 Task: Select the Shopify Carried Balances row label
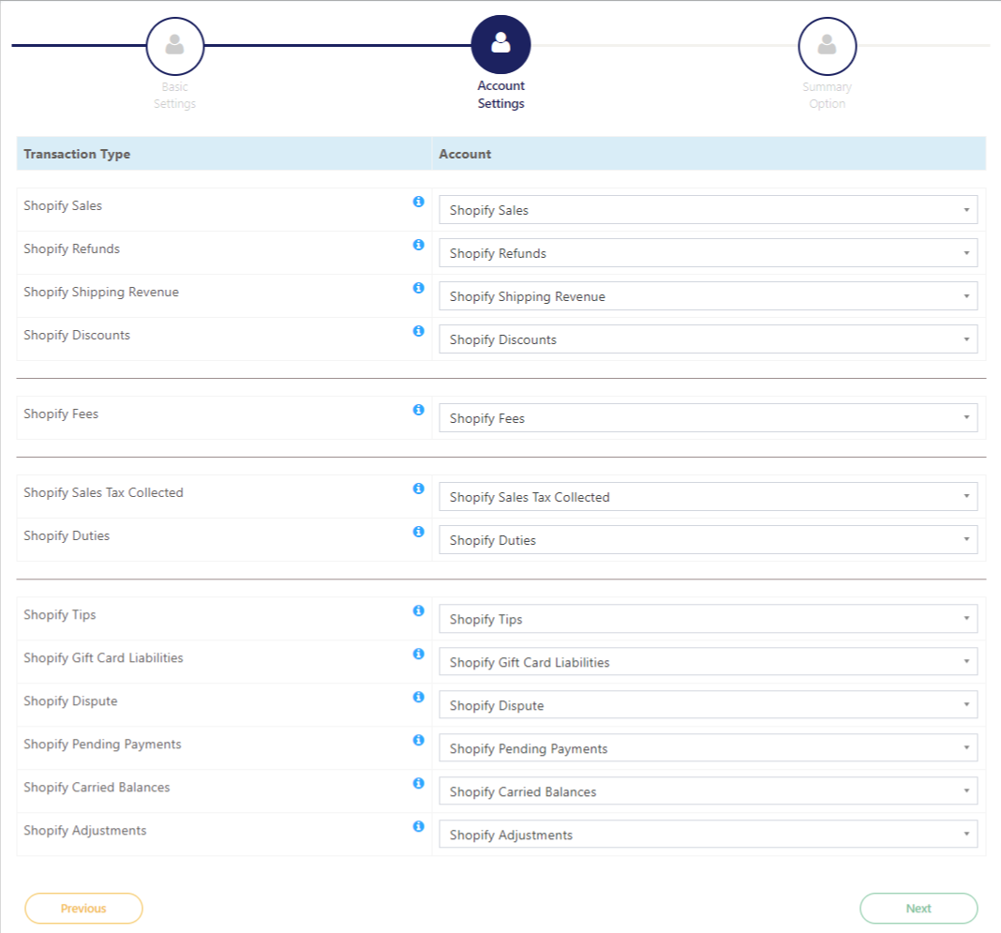coord(97,788)
